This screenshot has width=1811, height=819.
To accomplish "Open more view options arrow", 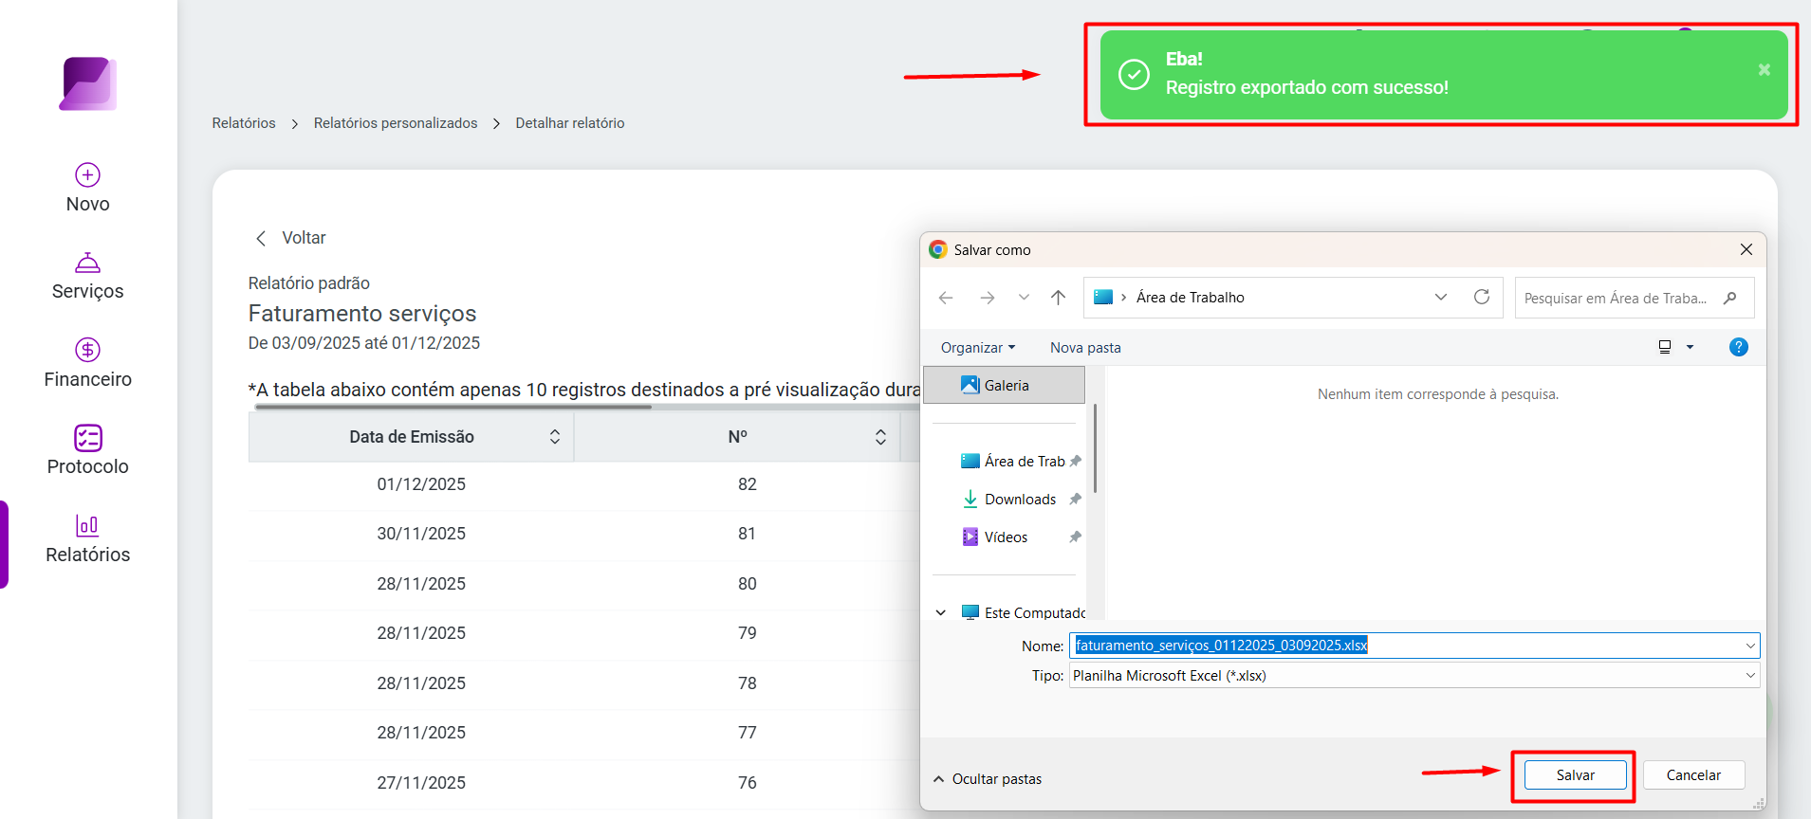I will click(1690, 347).
